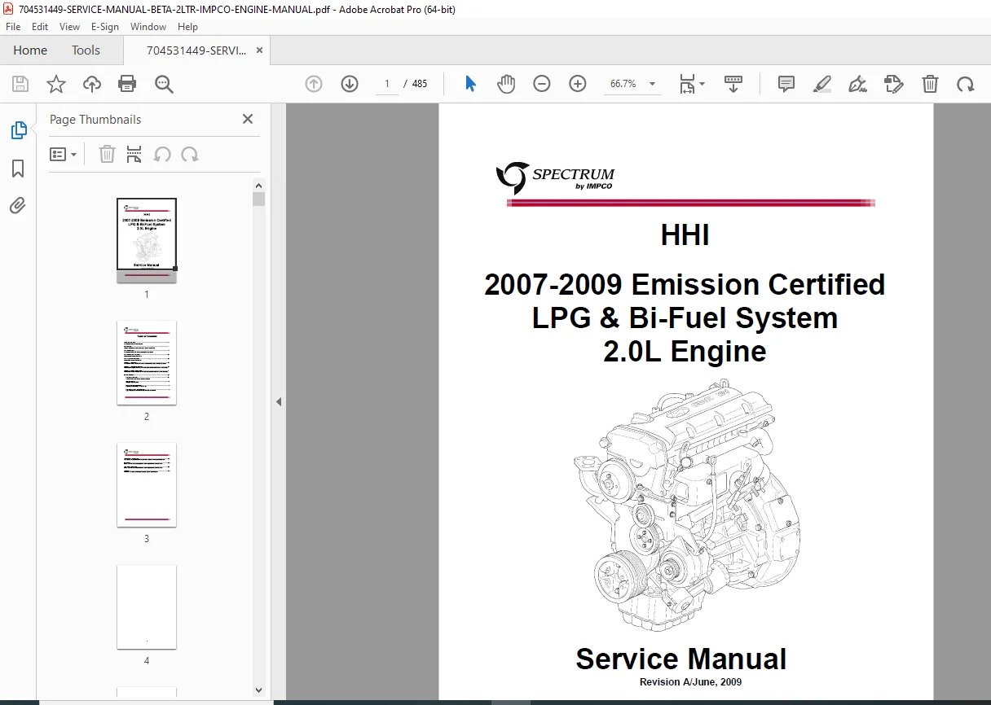Delete selected thumbnail pages trash icon
Screen dimensions: 991x705
point(107,155)
